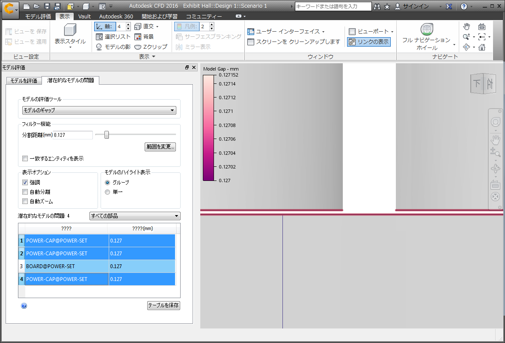The image size is (505, 343).
Task: Click the help question mark in title bar
Action: coord(464,6)
